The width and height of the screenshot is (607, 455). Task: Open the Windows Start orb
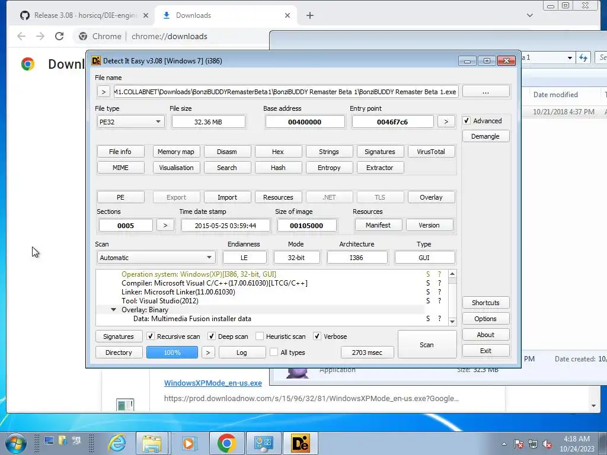pos(16,443)
